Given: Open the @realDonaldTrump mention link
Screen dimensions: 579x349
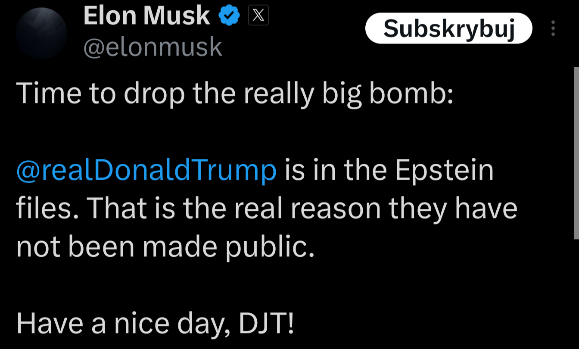Looking at the screenshot, I should [x=146, y=170].
